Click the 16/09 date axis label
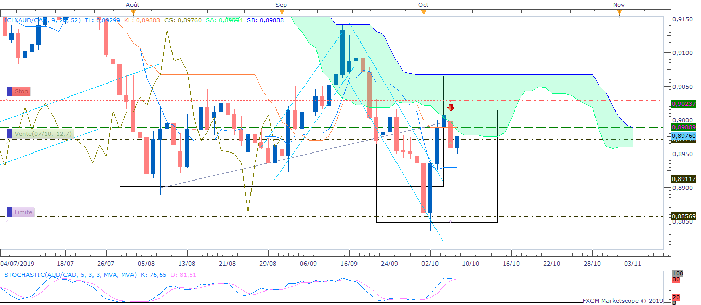 (x=349, y=263)
